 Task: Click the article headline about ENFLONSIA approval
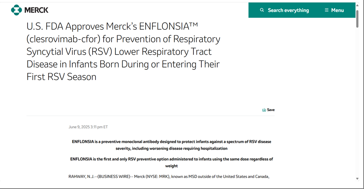pos(123,51)
